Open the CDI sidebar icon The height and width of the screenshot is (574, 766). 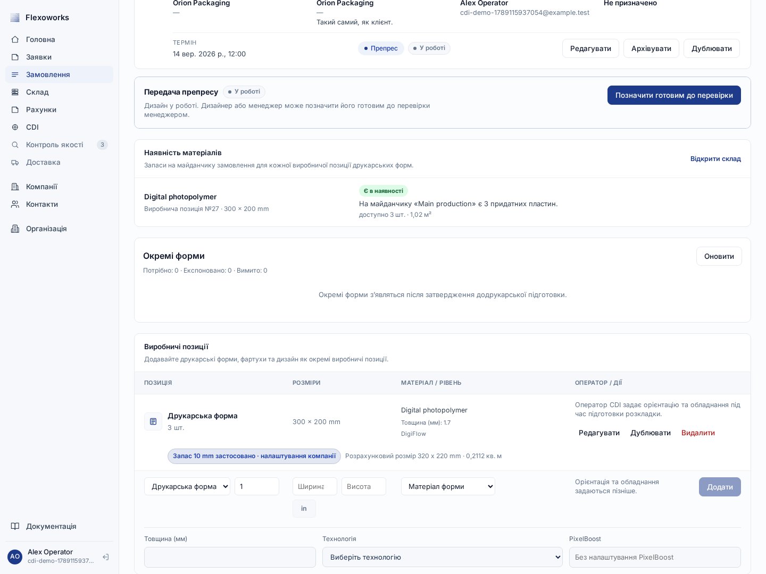(x=15, y=127)
